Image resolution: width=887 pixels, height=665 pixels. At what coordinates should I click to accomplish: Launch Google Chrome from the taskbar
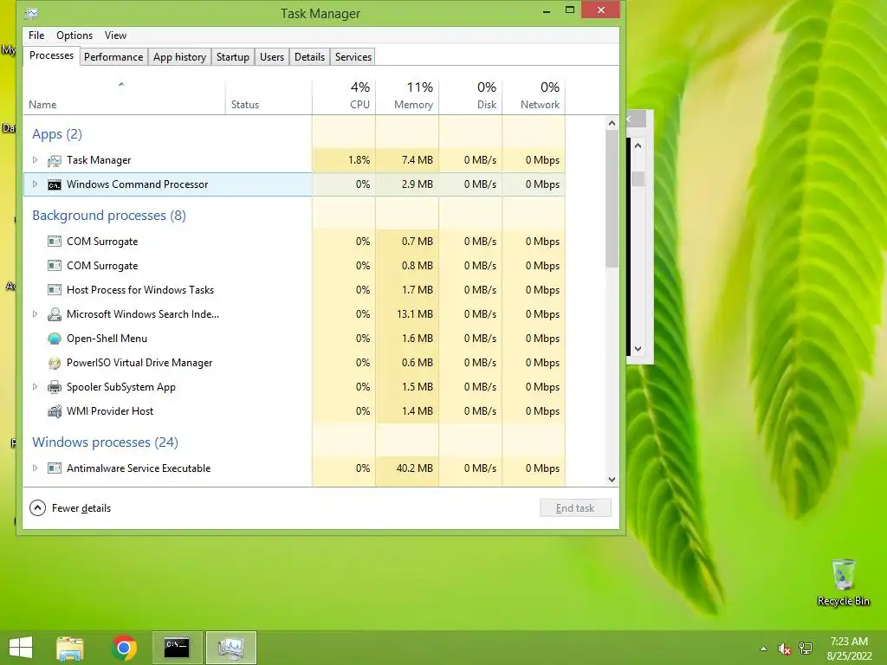click(x=124, y=648)
